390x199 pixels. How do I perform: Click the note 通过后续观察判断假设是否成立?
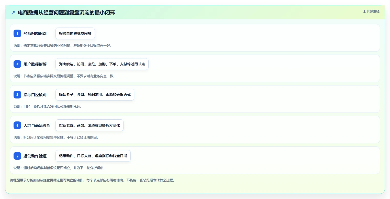(x=59, y=168)
